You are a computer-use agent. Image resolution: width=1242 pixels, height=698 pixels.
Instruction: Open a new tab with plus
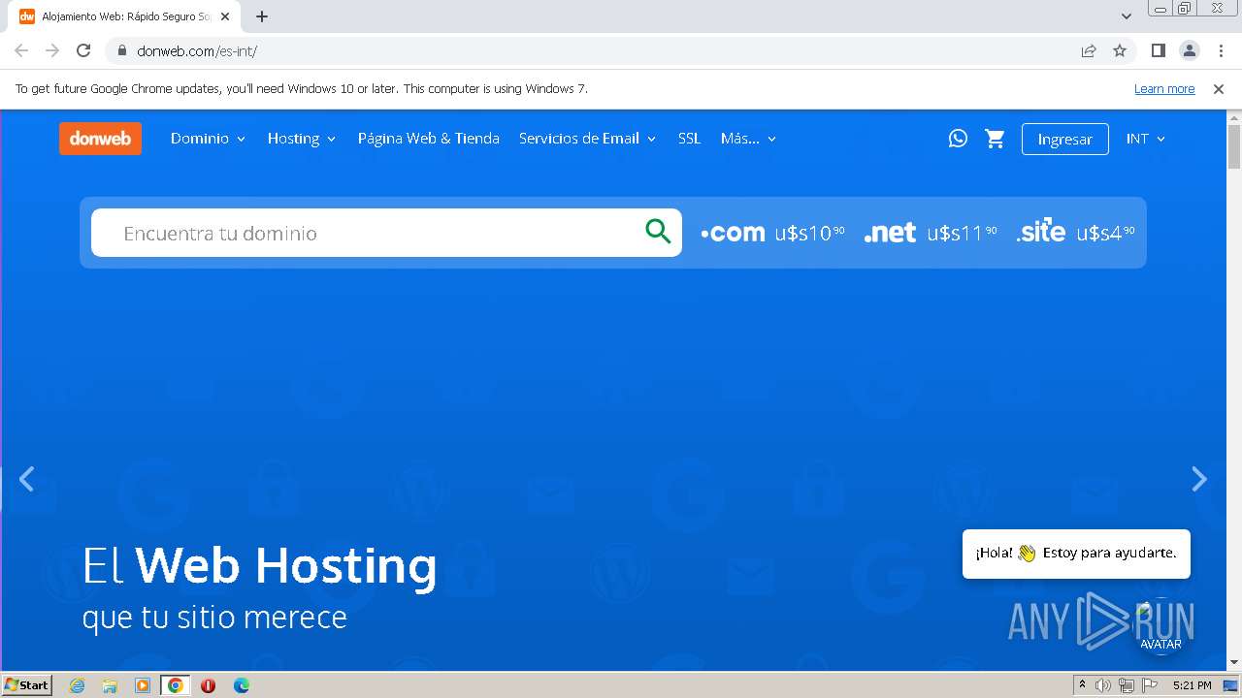[x=262, y=16]
